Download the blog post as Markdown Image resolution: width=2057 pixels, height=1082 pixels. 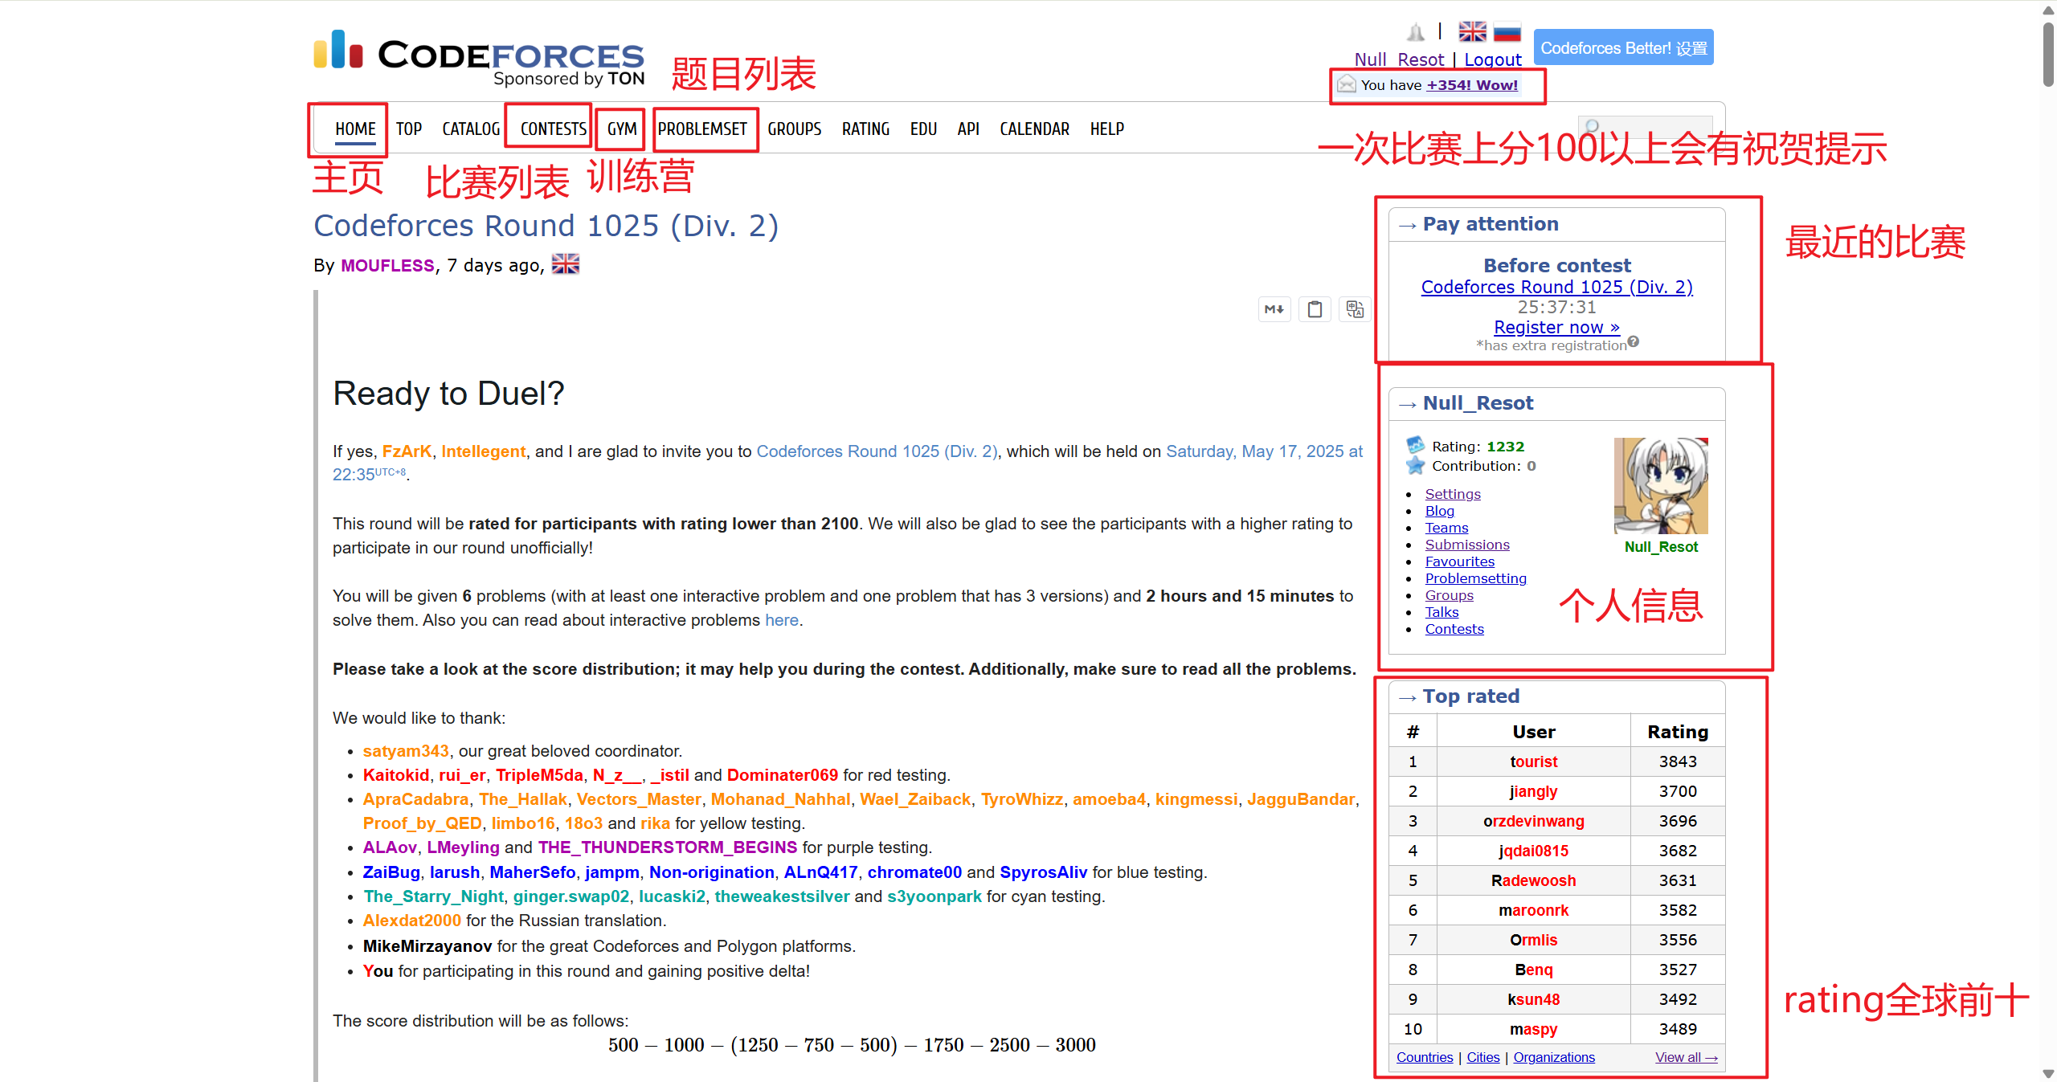pyautogui.click(x=1274, y=309)
